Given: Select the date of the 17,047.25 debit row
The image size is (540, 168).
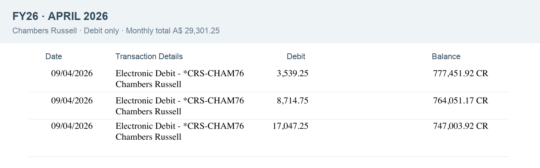Looking at the screenshot, I should click(x=72, y=126).
